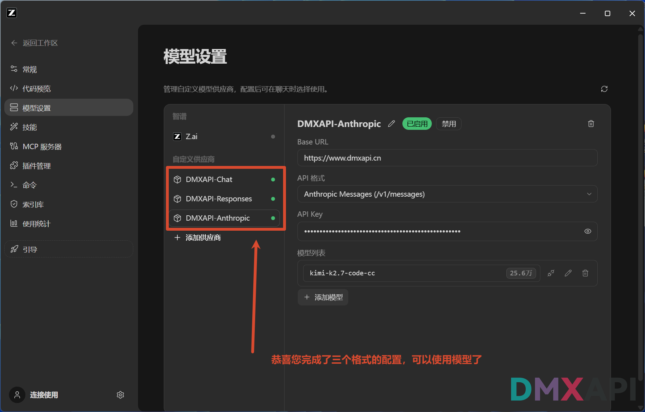Click the 命令 terminal prompt icon
Image resolution: width=645 pixels, height=412 pixels.
[x=14, y=185]
